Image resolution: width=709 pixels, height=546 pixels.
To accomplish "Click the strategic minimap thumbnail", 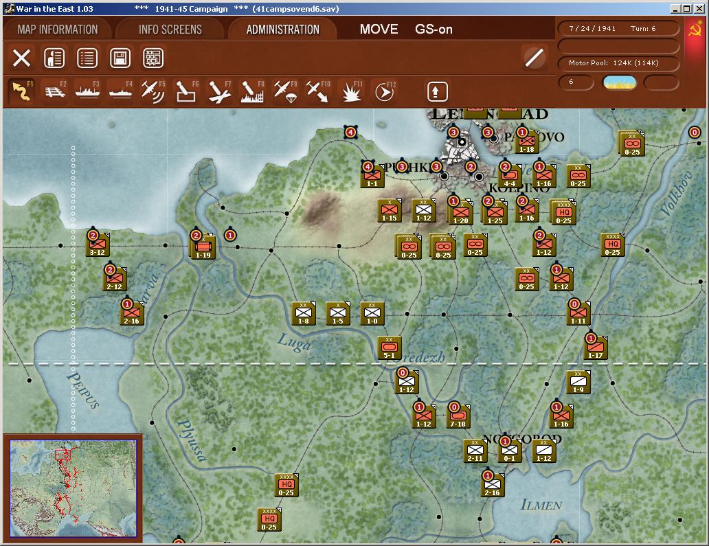I will 74,488.
